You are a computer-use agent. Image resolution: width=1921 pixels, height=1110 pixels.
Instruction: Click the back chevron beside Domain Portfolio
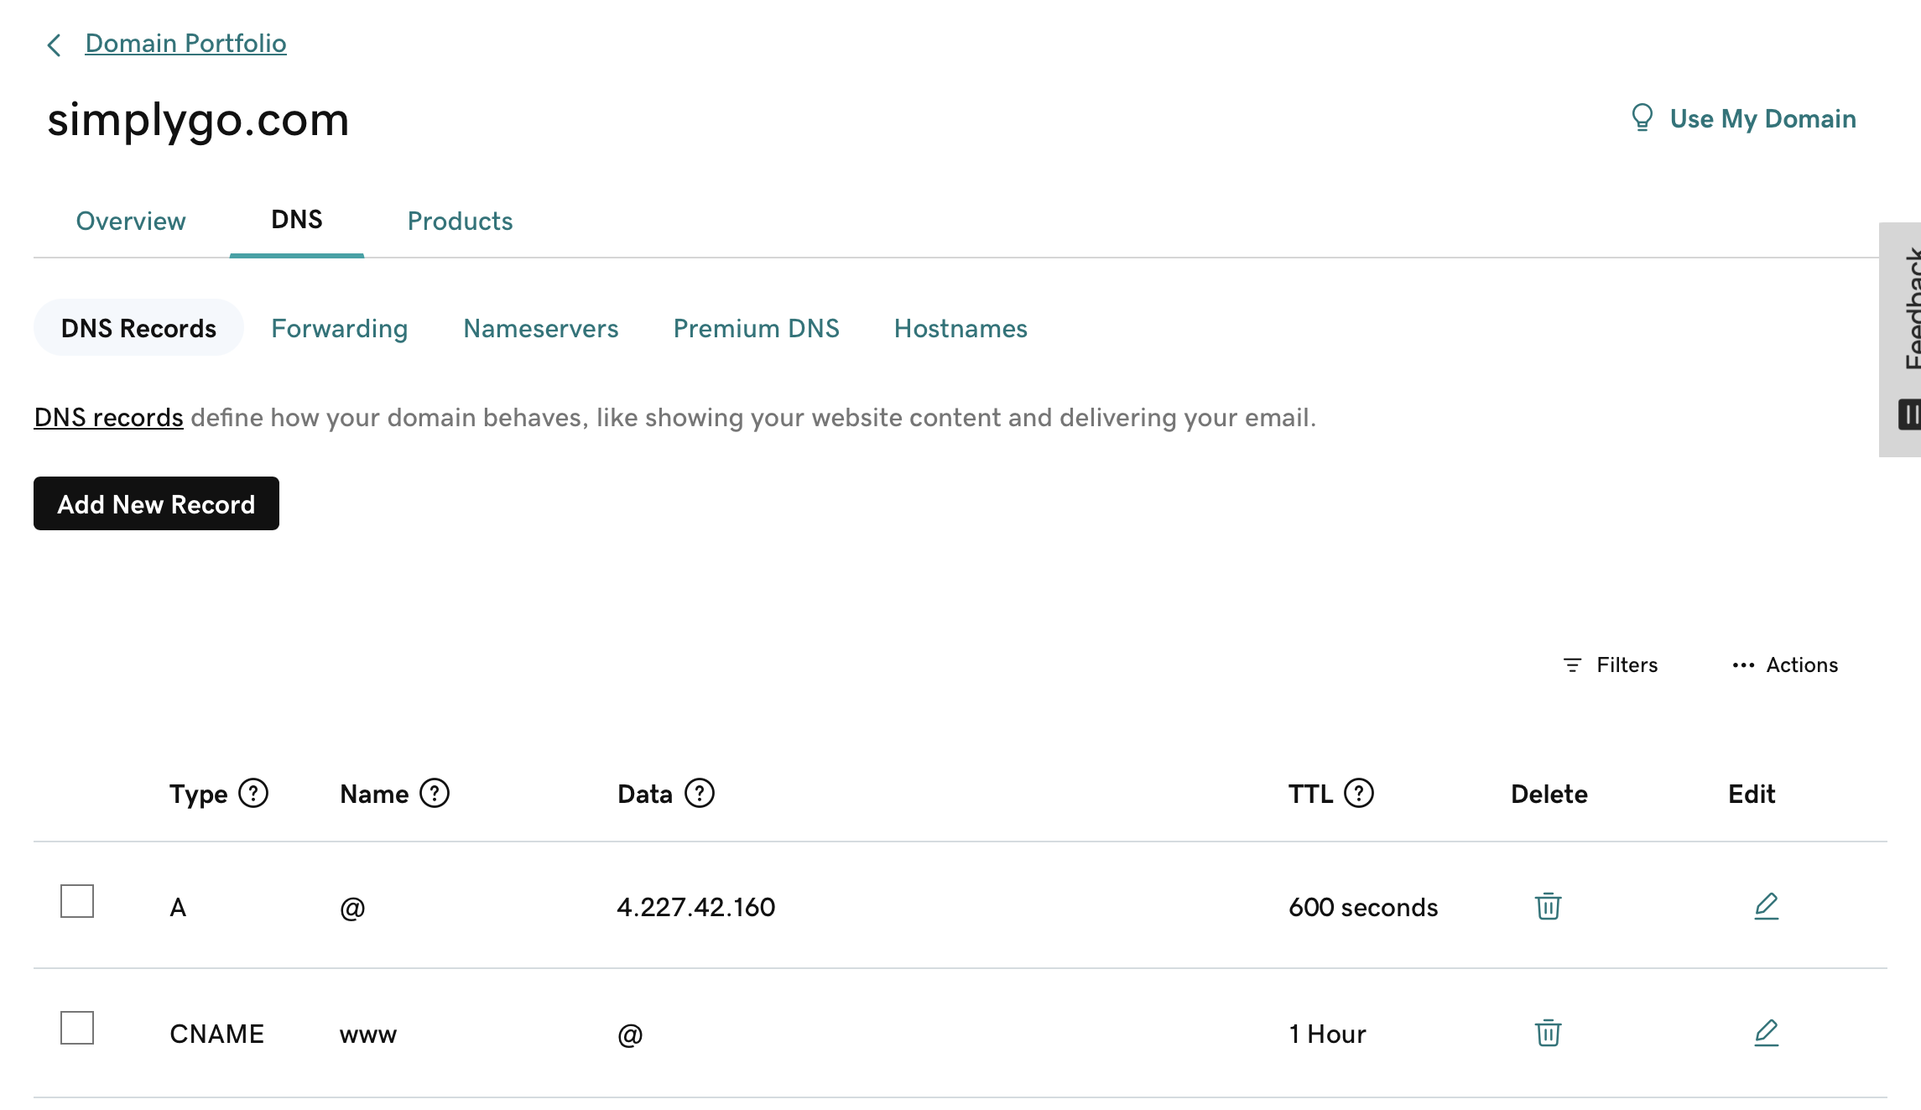(x=55, y=44)
